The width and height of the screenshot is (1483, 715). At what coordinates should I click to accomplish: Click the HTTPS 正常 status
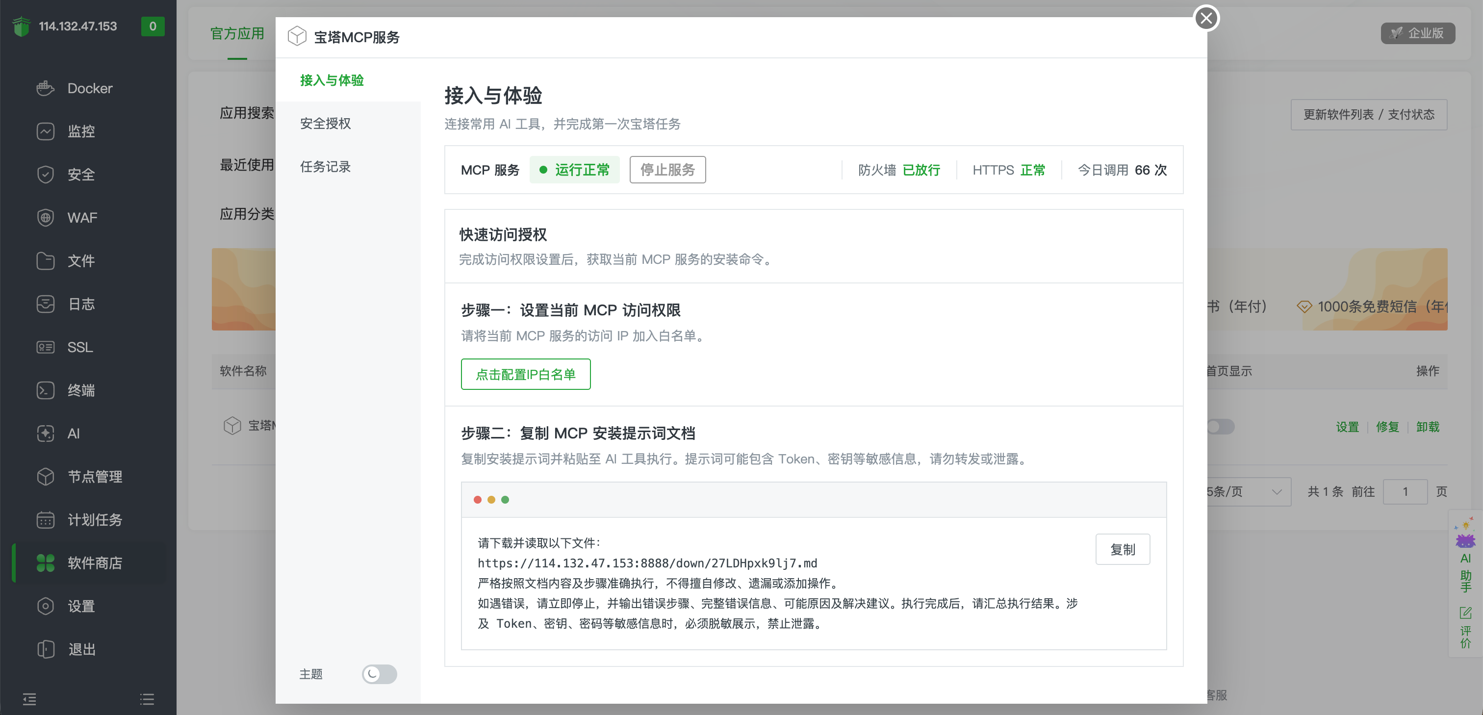(x=1009, y=170)
